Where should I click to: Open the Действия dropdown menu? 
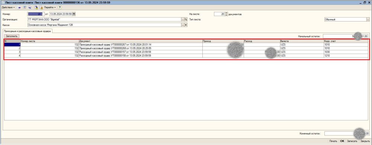tap(8, 7)
